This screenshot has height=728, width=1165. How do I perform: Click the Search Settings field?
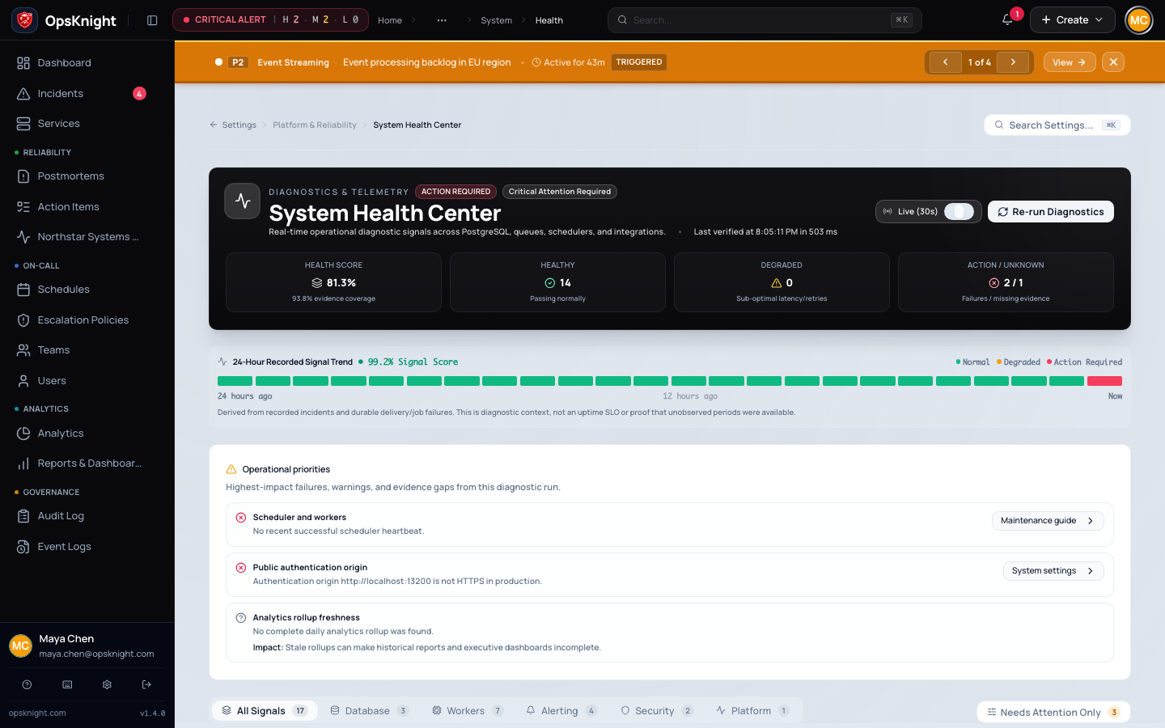1057,125
